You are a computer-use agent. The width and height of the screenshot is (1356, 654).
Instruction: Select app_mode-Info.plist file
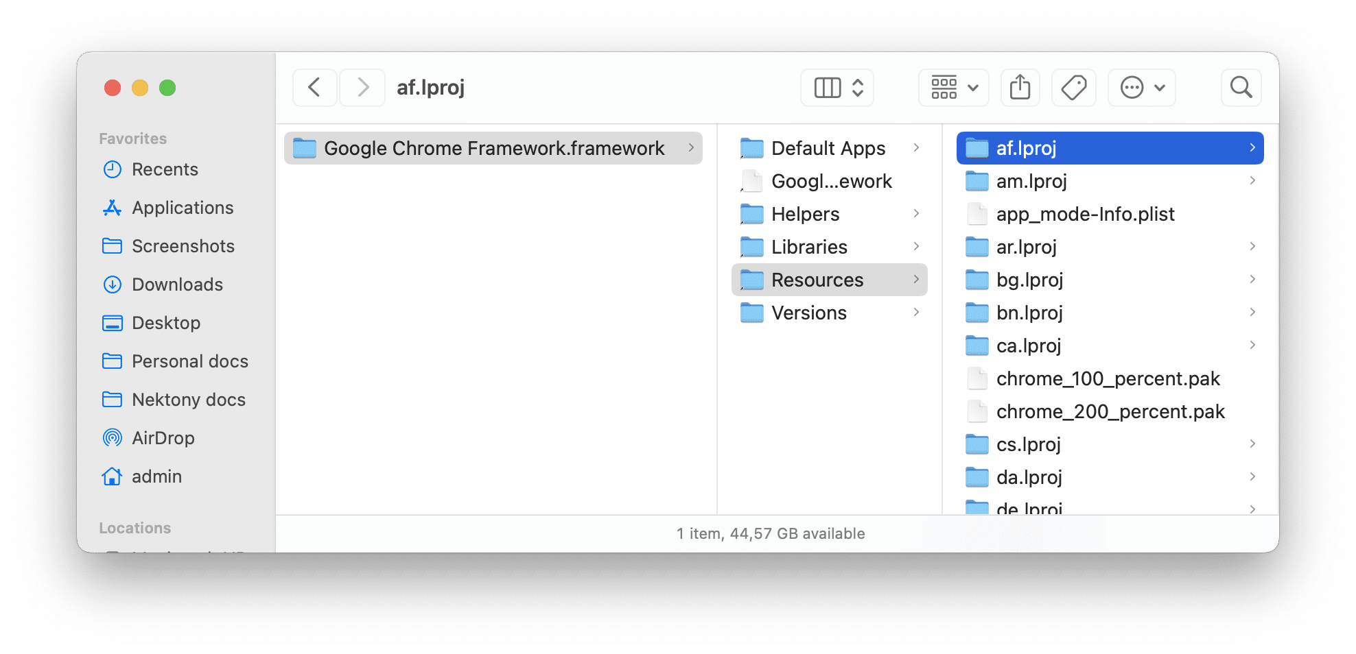1110,214
